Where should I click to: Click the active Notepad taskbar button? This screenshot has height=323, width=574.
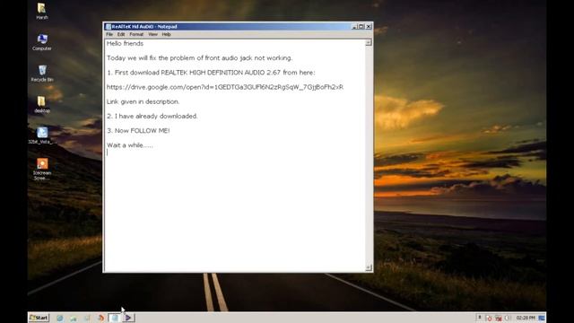pos(114,318)
